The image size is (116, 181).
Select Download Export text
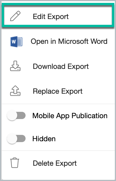click(61, 66)
